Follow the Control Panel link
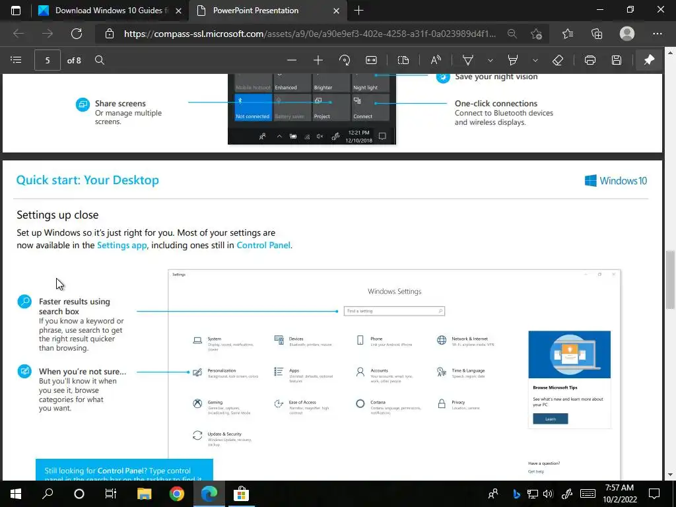 click(263, 246)
